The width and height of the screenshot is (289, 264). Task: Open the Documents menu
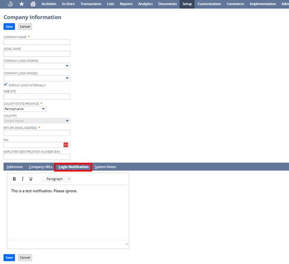click(168, 4)
